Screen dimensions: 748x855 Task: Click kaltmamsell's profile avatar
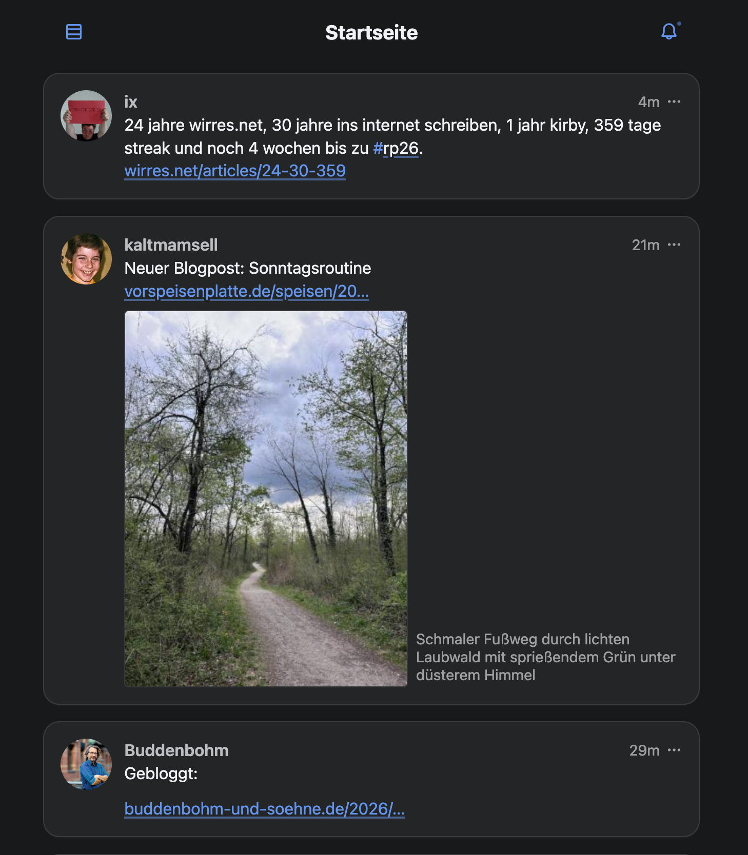(x=86, y=259)
